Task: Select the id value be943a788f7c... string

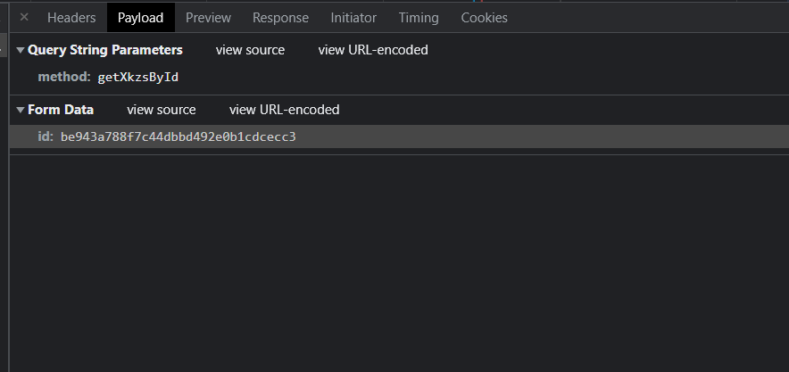Action: (x=178, y=136)
